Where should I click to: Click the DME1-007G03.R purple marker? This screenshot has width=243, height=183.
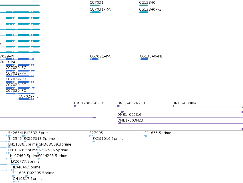[x=75, y=106]
